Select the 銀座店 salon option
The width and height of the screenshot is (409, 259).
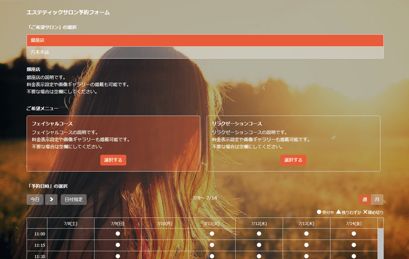click(x=204, y=40)
